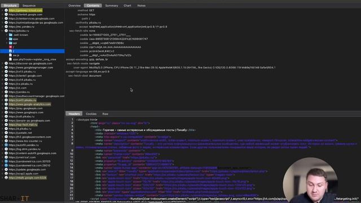Select the d.pikabu.ru host row
Image resolution: width=361 pixels, height=203 pixels.
coord(20,129)
